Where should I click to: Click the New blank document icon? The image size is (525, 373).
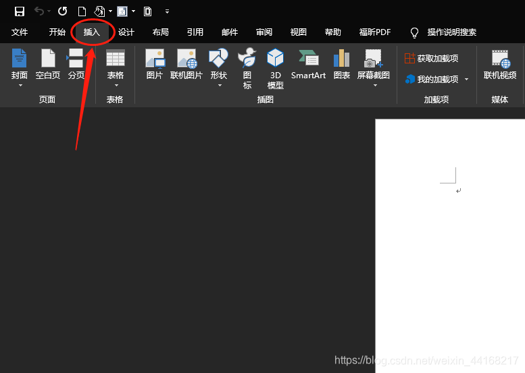point(82,11)
